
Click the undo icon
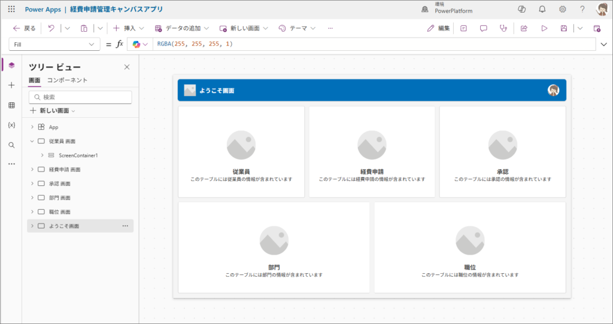click(51, 28)
